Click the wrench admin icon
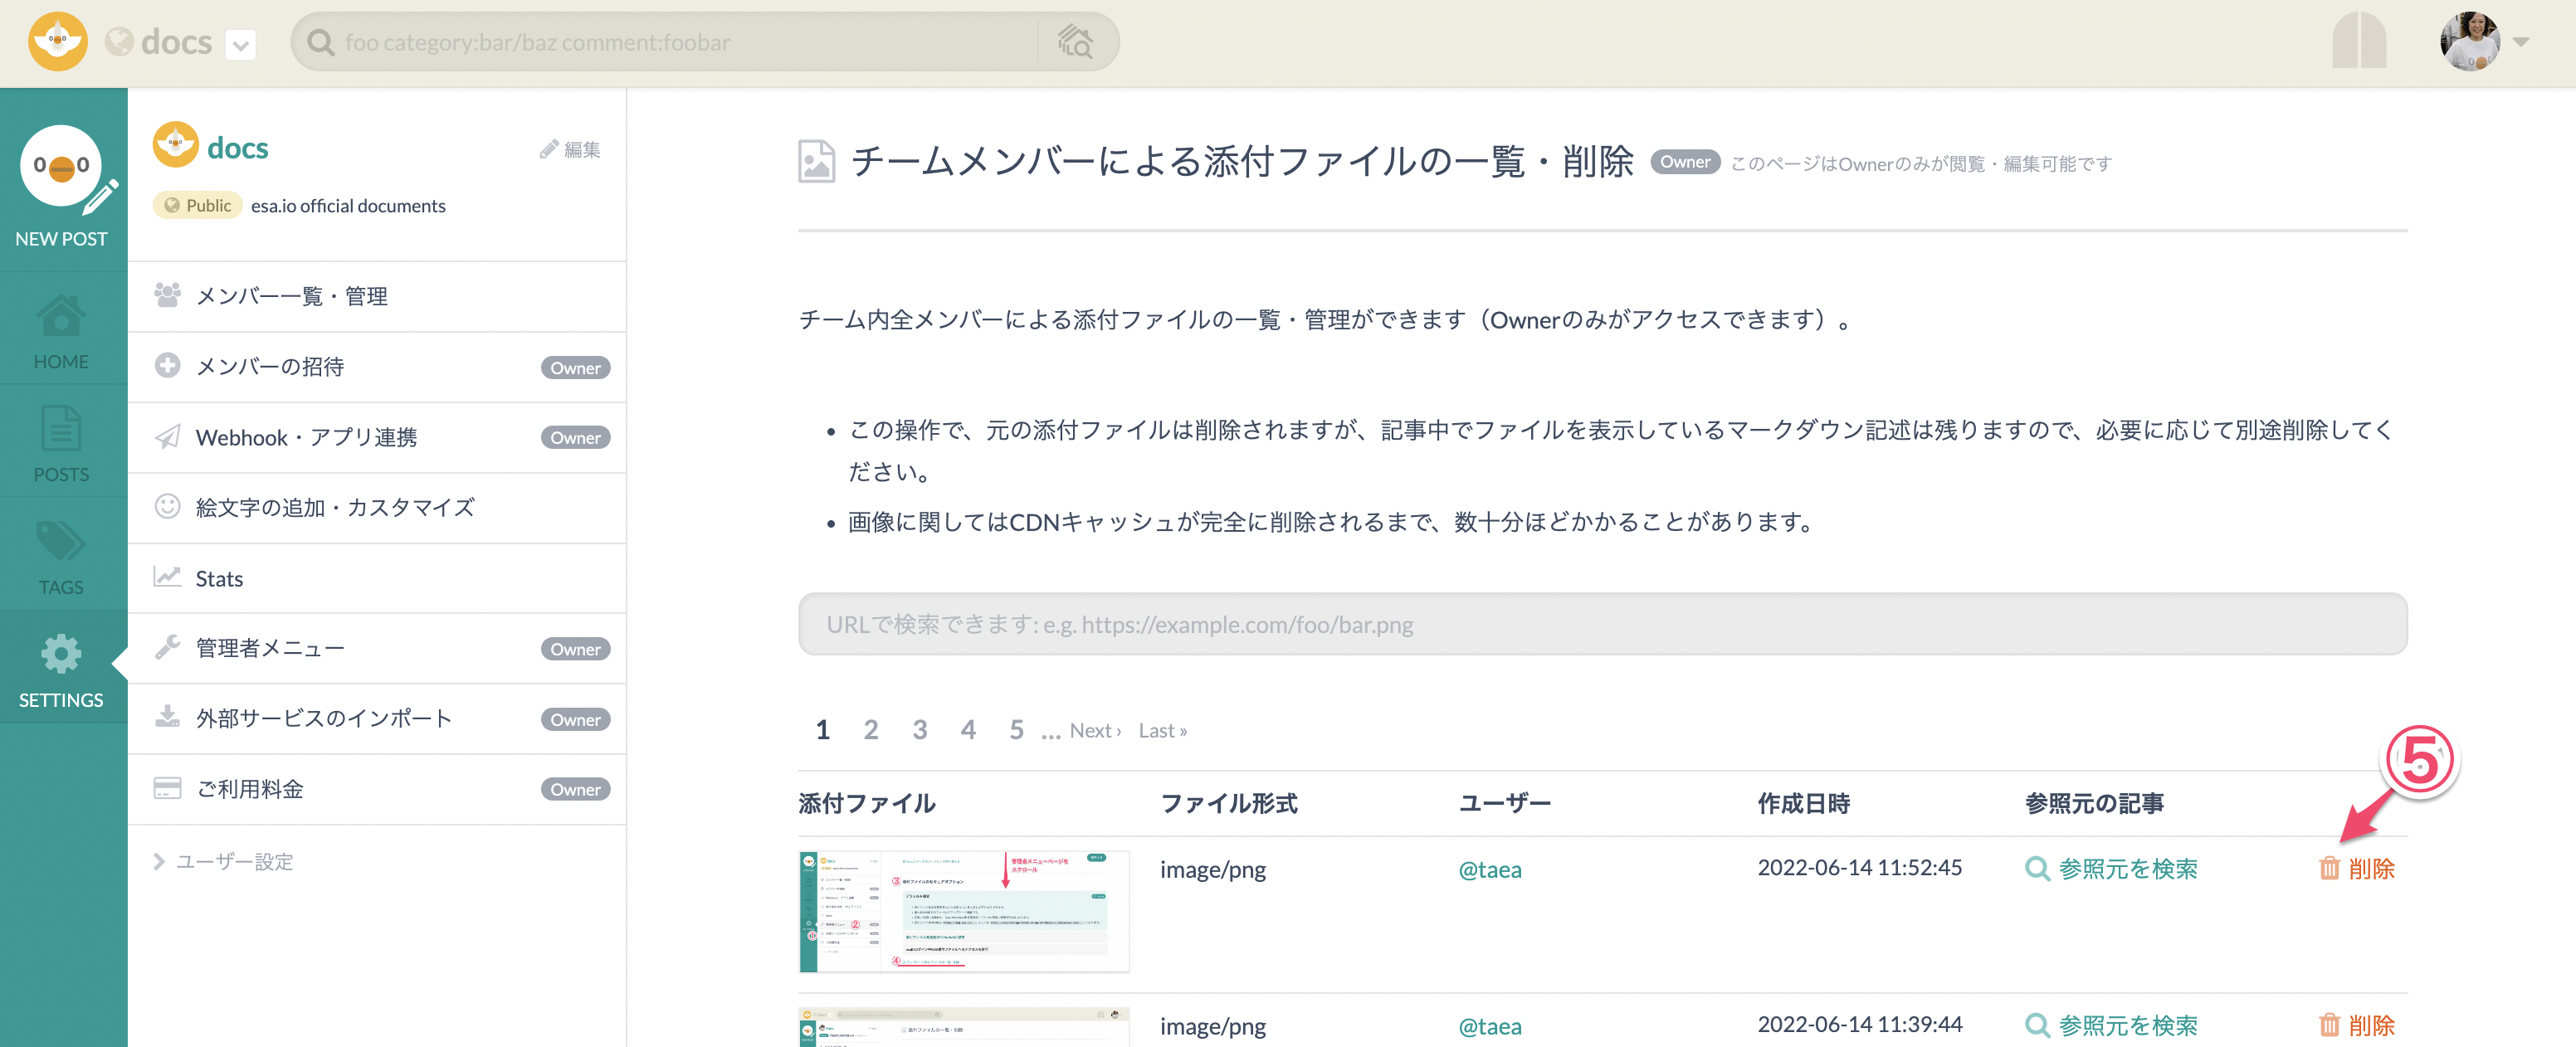Image resolution: width=2576 pixels, height=1047 pixels. [167, 647]
